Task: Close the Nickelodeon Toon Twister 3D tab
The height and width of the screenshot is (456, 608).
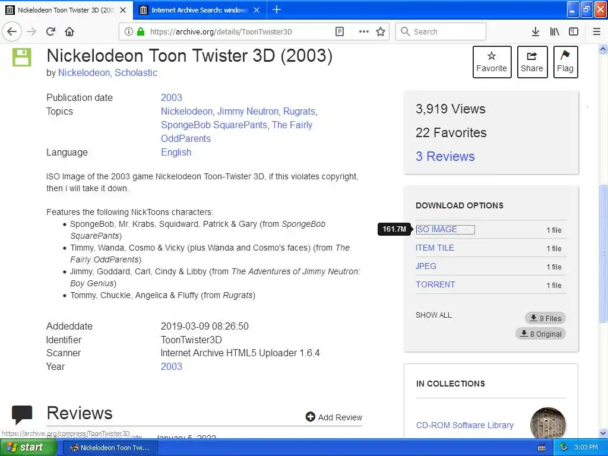Action: (123, 10)
